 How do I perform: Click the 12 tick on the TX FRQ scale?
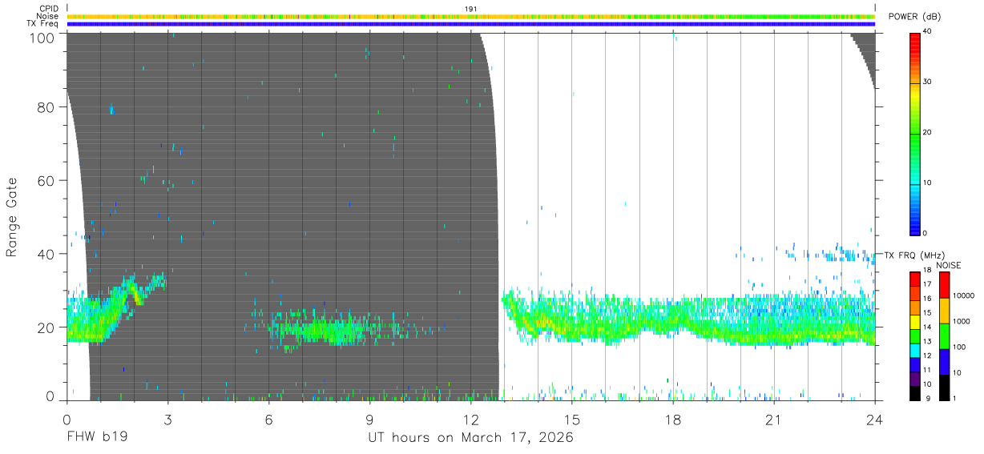point(927,357)
